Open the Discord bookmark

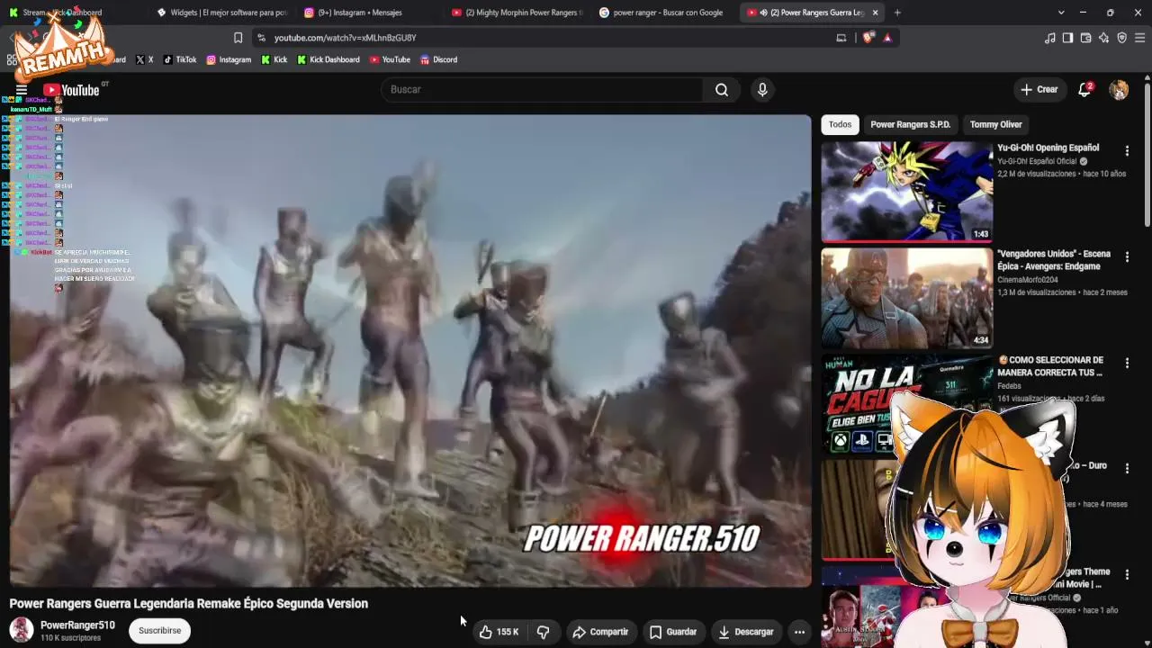point(438,59)
